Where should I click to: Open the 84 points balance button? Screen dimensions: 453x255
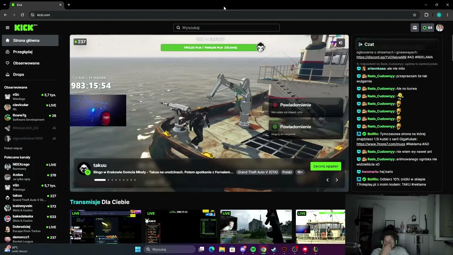pyautogui.click(x=427, y=28)
